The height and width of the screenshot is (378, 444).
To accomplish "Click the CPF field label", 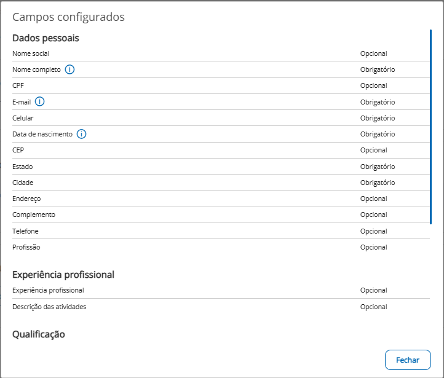I will (18, 85).
